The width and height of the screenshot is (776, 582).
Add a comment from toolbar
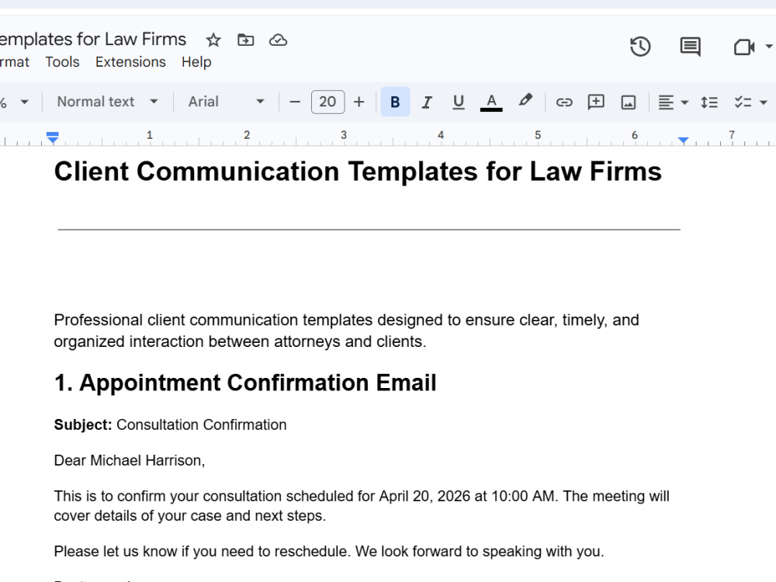[596, 102]
